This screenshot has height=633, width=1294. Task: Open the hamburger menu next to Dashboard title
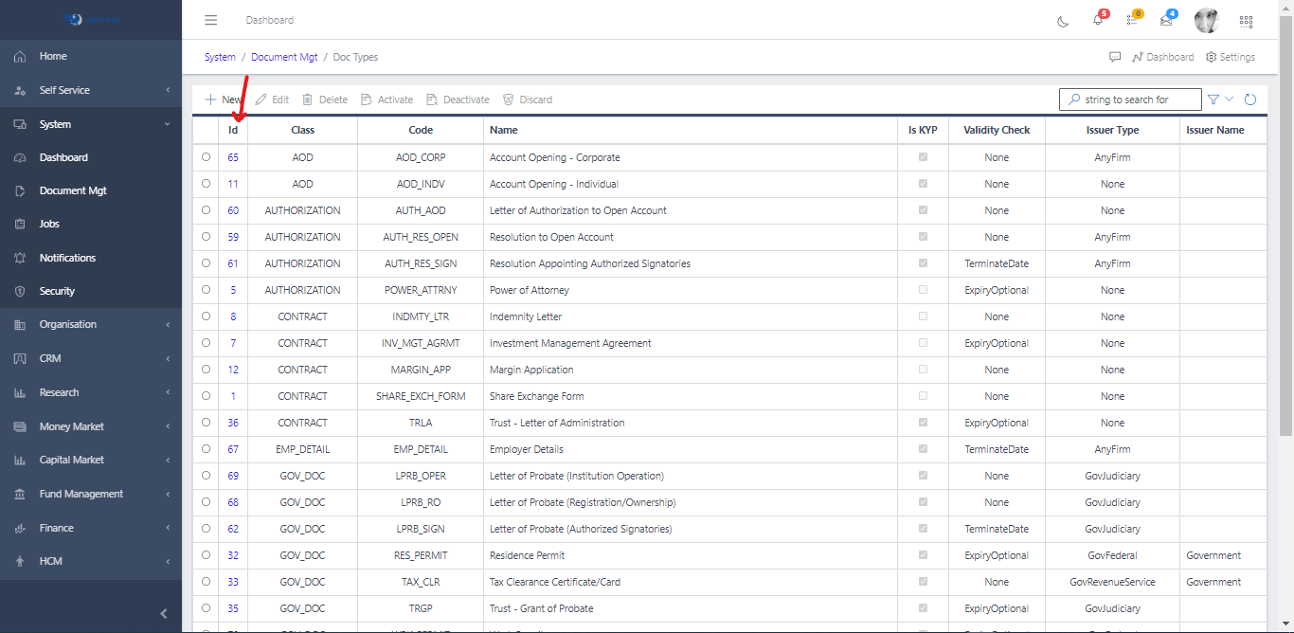coord(210,19)
